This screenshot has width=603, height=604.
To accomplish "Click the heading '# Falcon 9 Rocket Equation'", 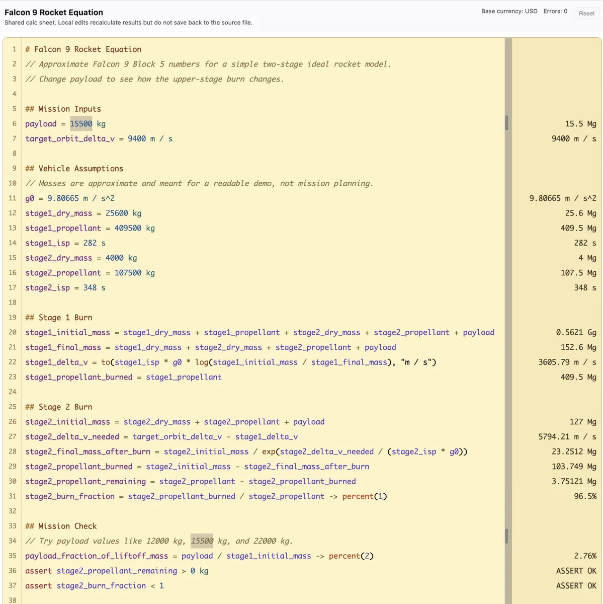I will coord(83,49).
